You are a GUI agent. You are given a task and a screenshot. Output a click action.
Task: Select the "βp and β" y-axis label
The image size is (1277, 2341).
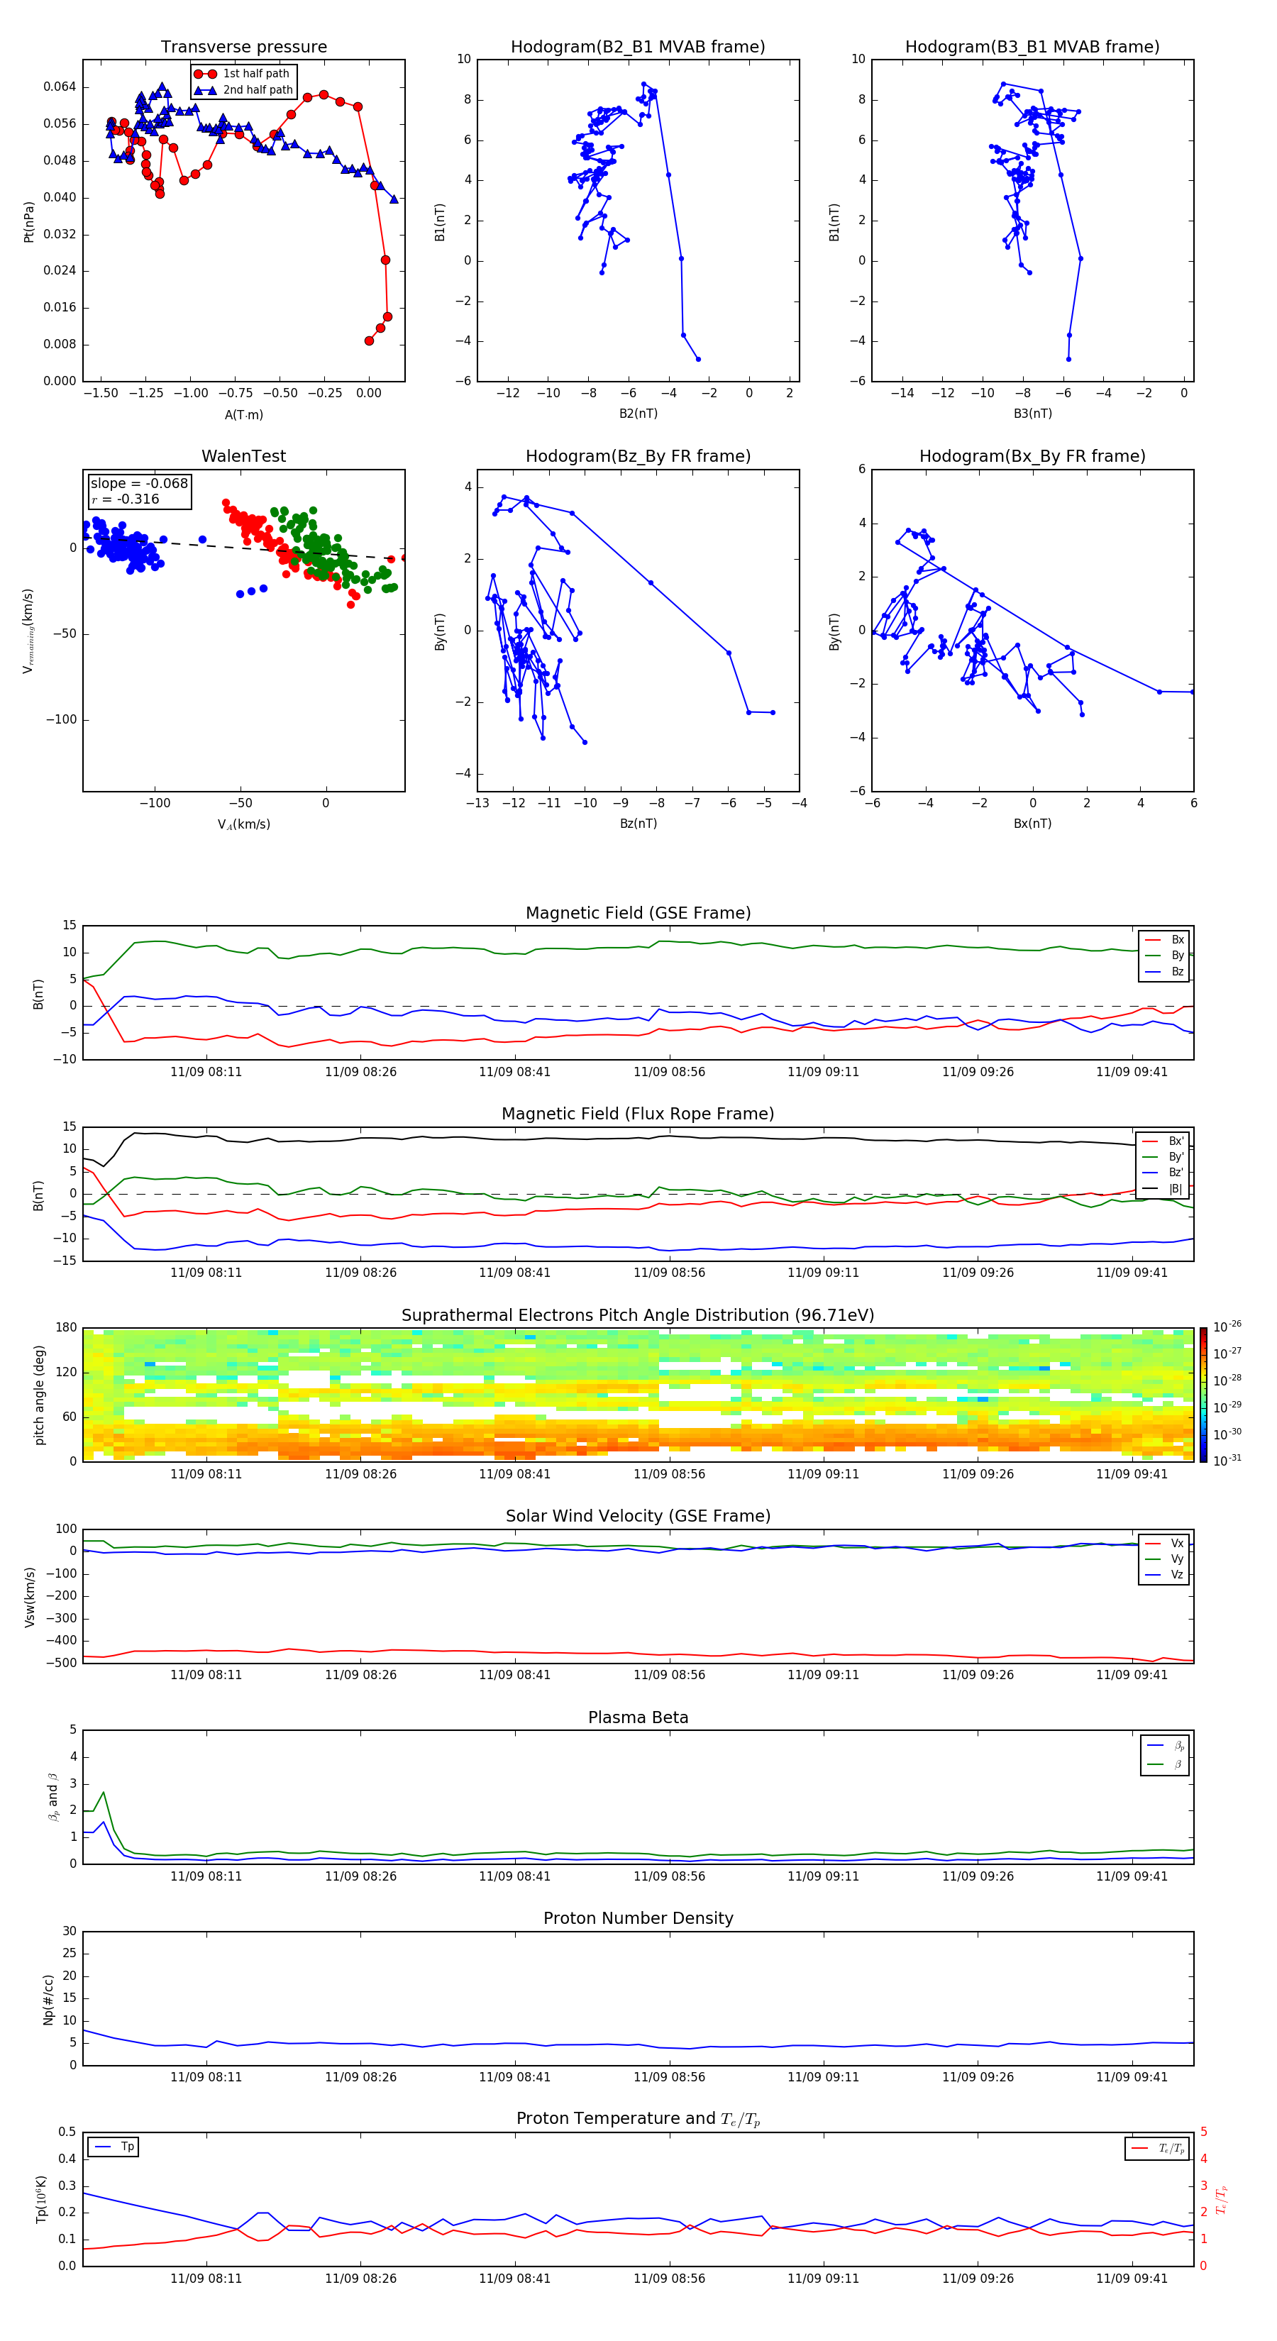pyautogui.click(x=52, y=1797)
